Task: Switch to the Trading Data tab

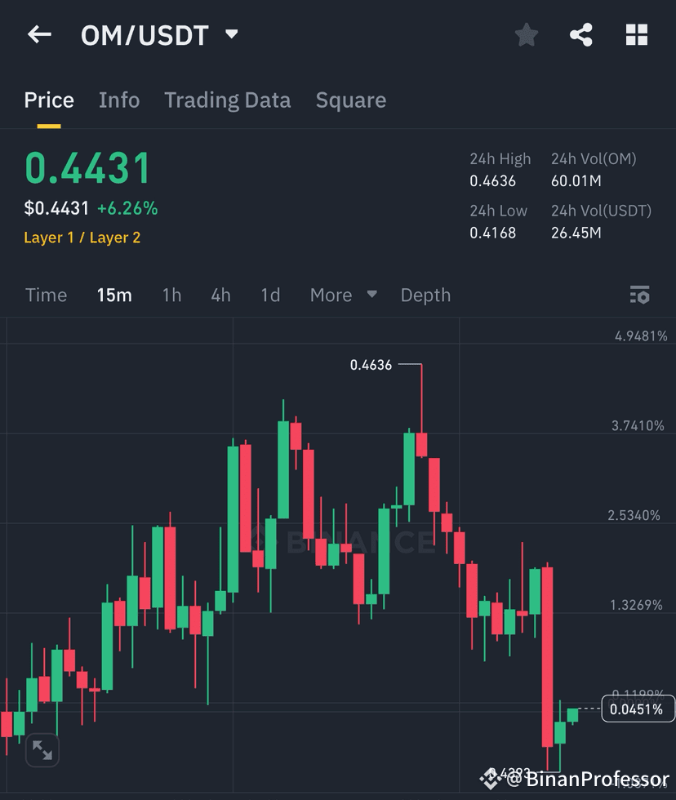Action: pyautogui.click(x=227, y=100)
